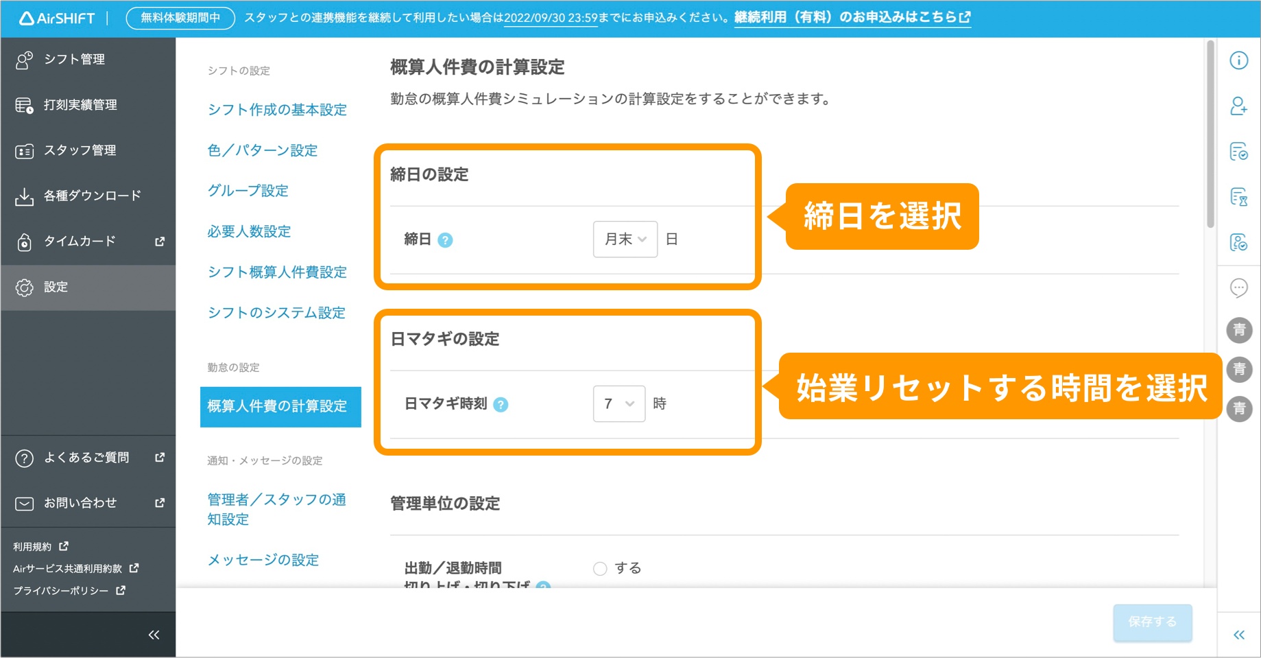Open 各種ダウンロード in the sidebar
Viewport: 1261px width, 658px height.
tap(92, 196)
